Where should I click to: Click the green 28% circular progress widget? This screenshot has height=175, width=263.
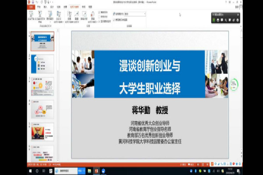click(x=234, y=84)
